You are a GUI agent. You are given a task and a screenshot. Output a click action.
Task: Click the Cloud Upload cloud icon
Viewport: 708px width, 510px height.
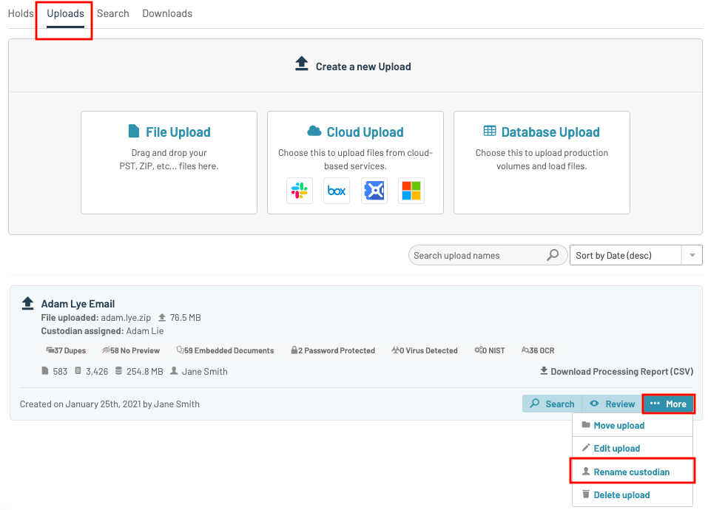[314, 132]
